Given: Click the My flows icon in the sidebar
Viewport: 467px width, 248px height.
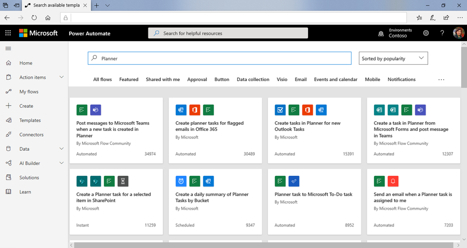Looking at the screenshot, I should coord(8,91).
